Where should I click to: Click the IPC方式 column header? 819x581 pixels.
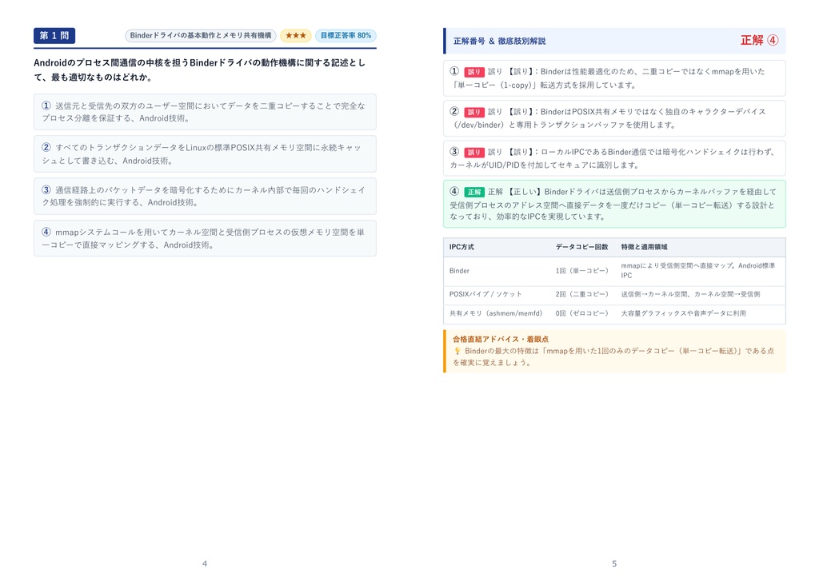[461, 247]
